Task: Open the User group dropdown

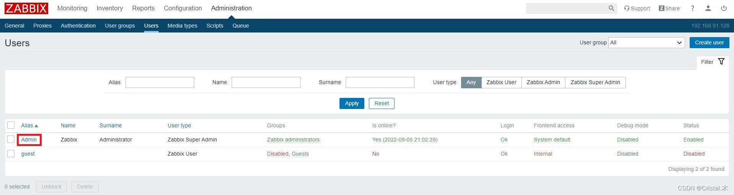Action: [x=646, y=42]
